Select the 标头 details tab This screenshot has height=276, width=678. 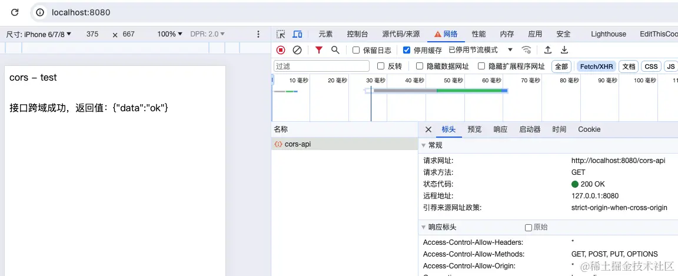point(448,129)
